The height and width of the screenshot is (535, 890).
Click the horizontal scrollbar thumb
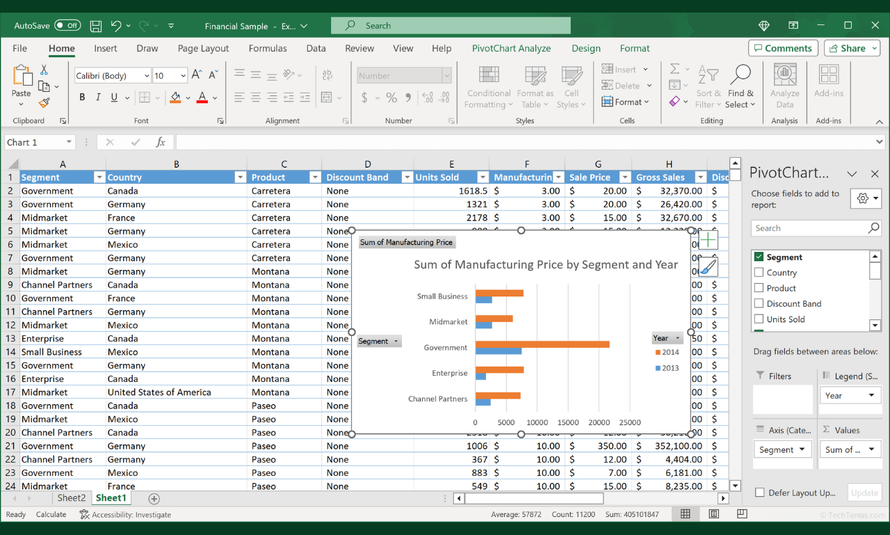[534, 498]
